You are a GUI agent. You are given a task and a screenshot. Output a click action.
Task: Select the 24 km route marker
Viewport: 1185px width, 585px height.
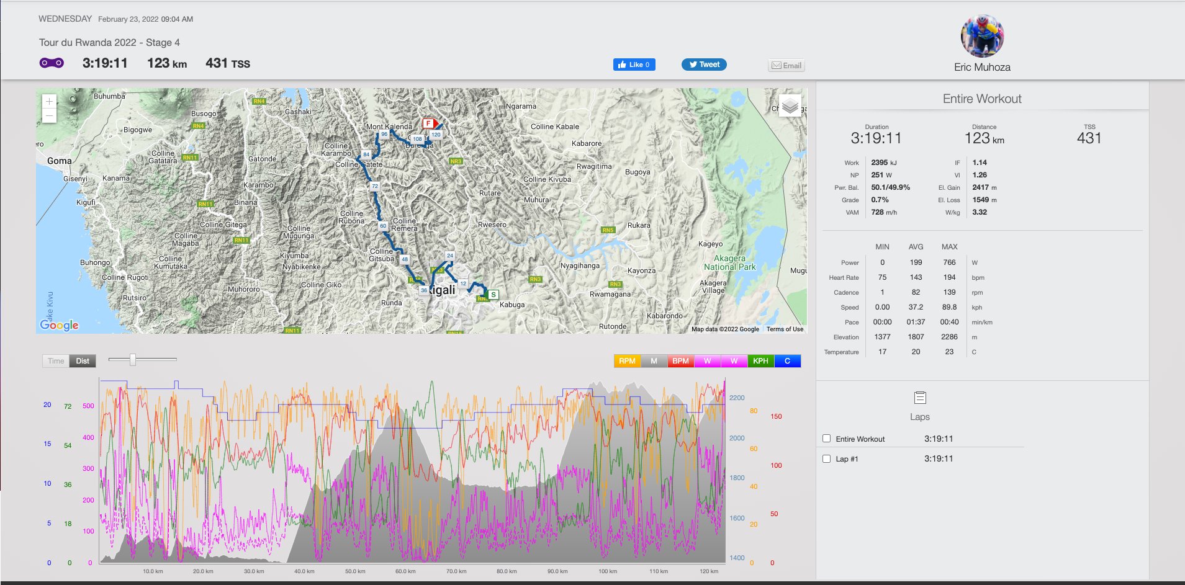click(450, 256)
